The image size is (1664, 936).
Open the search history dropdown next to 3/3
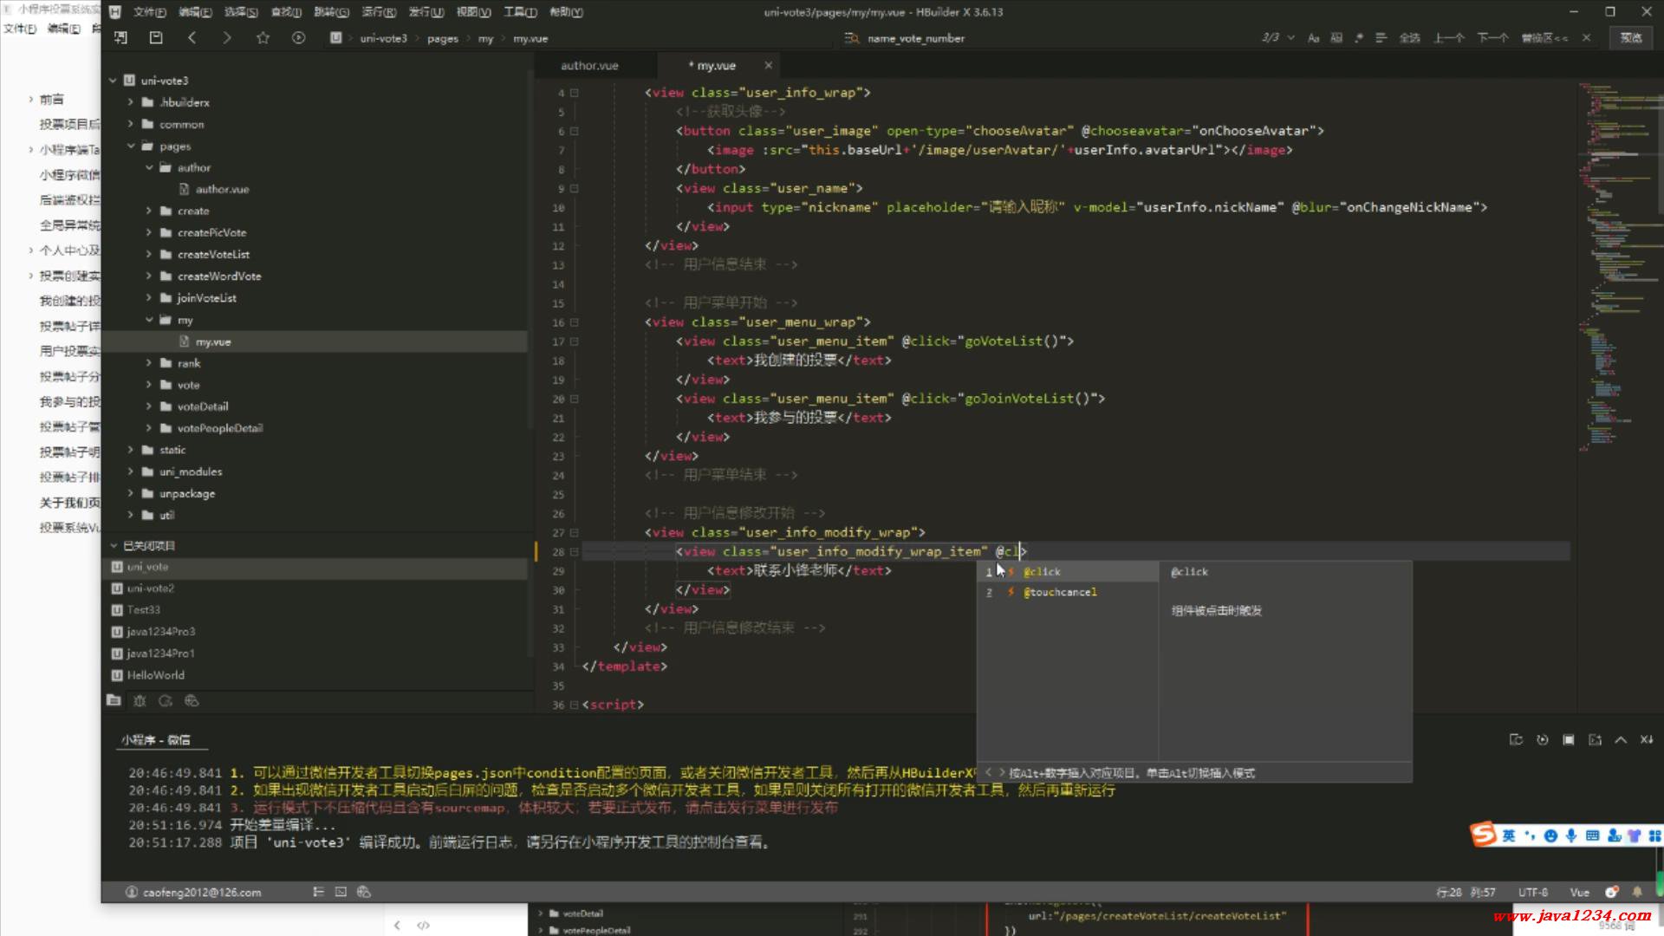pyautogui.click(x=1291, y=37)
